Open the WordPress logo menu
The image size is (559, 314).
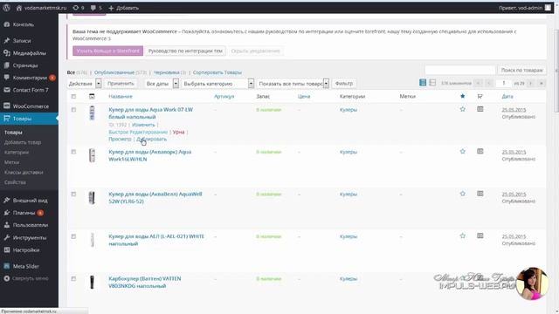click(x=6, y=8)
